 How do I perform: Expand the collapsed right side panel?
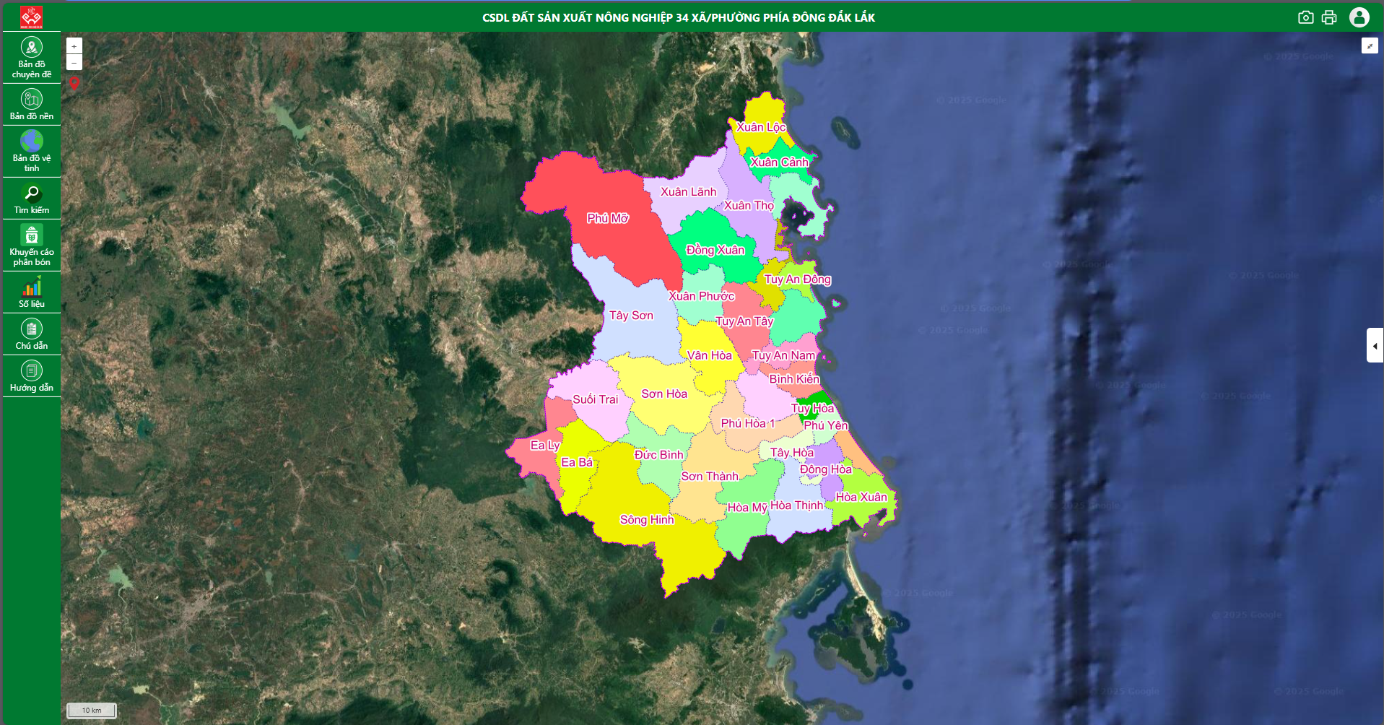point(1375,346)
